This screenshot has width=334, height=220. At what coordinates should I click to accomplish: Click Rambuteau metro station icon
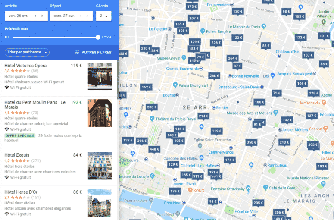265,165
